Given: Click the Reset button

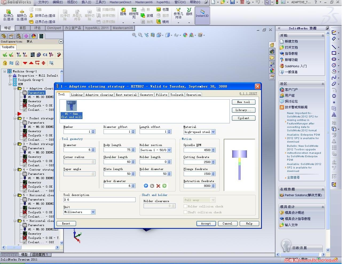Looking at the screenshot, I should click(x=66, y=223).
